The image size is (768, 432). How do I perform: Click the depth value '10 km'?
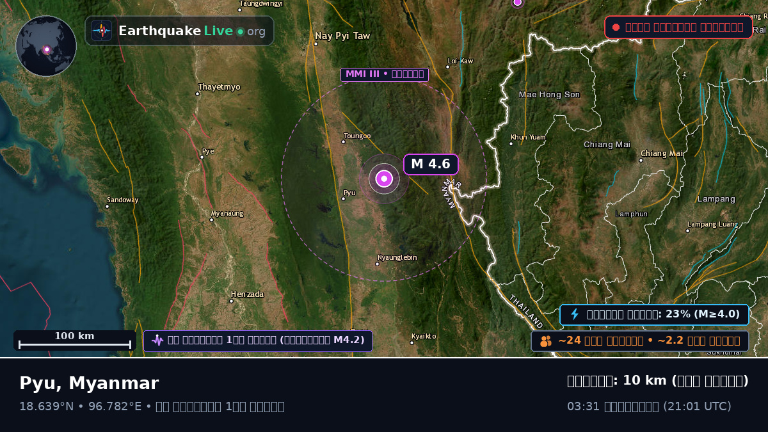pyautogui.click(x=644, y=381)
